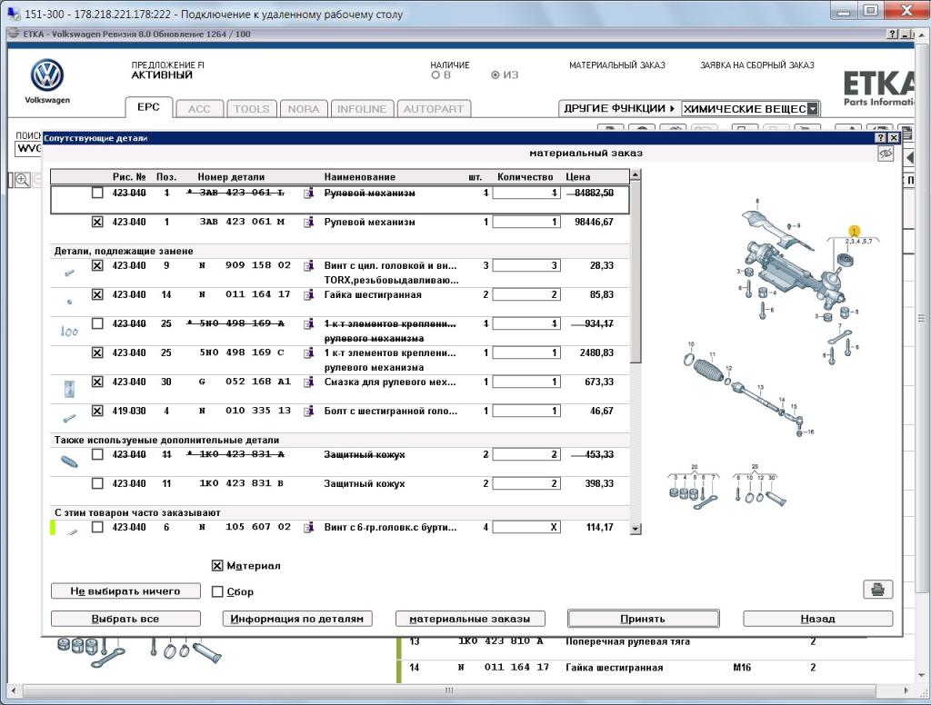This screenshot has width=931, height=705.
Task: Select the AUTOPART tab
Action: [x=434, y=109]
